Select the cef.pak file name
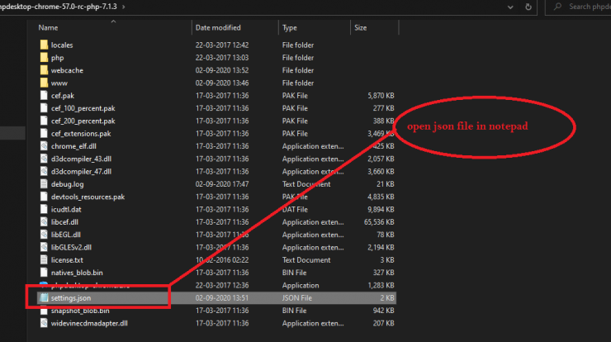Screen dimensions: 611x342 [x=63, y=96]
